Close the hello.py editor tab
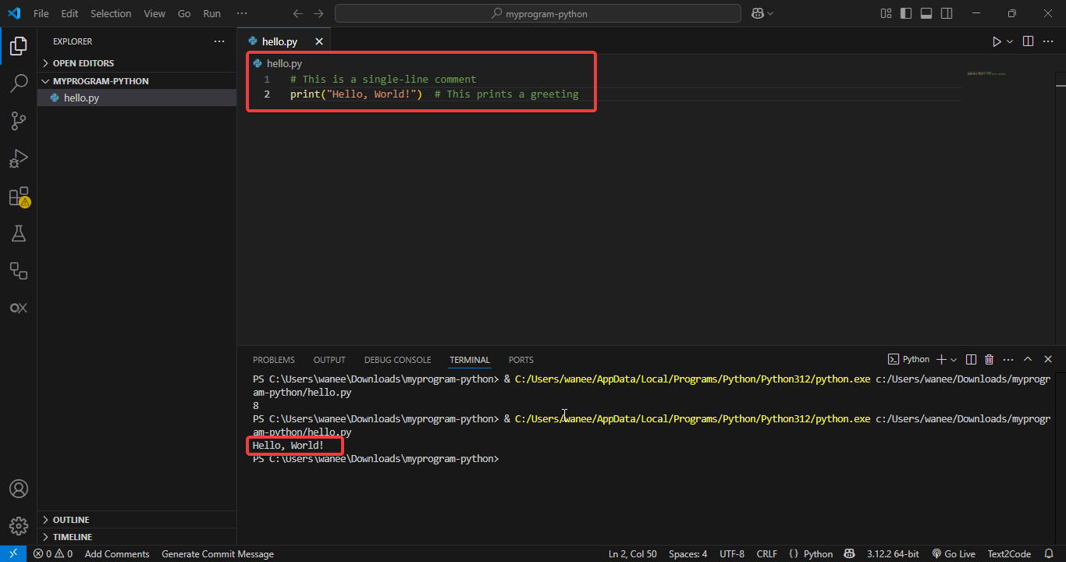 [318, 41]
